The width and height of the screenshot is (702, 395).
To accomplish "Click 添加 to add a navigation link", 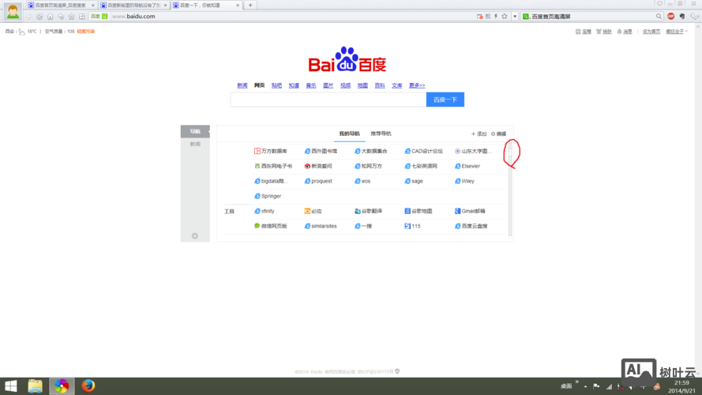I will (x=479, y=134).
